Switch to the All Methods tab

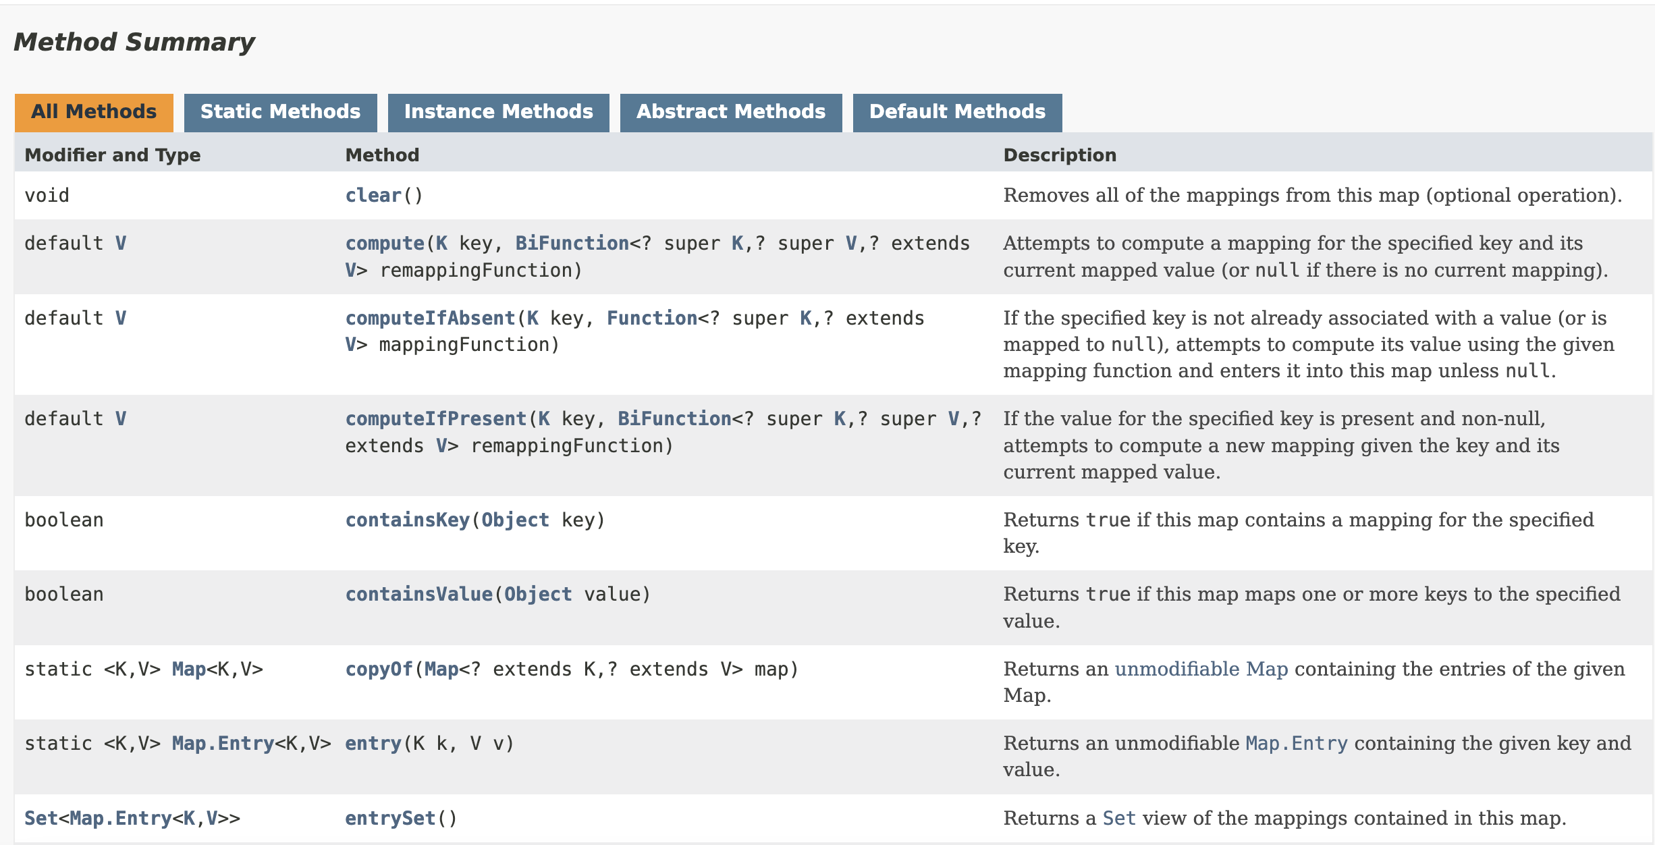tap(94, 112)
